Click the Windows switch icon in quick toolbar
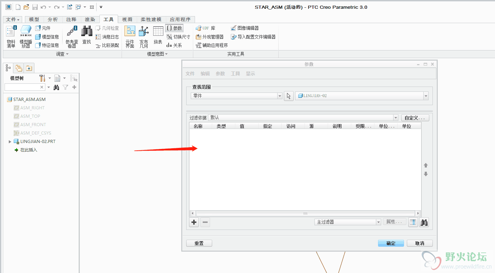The image size is (495, 273). [78, 7]
